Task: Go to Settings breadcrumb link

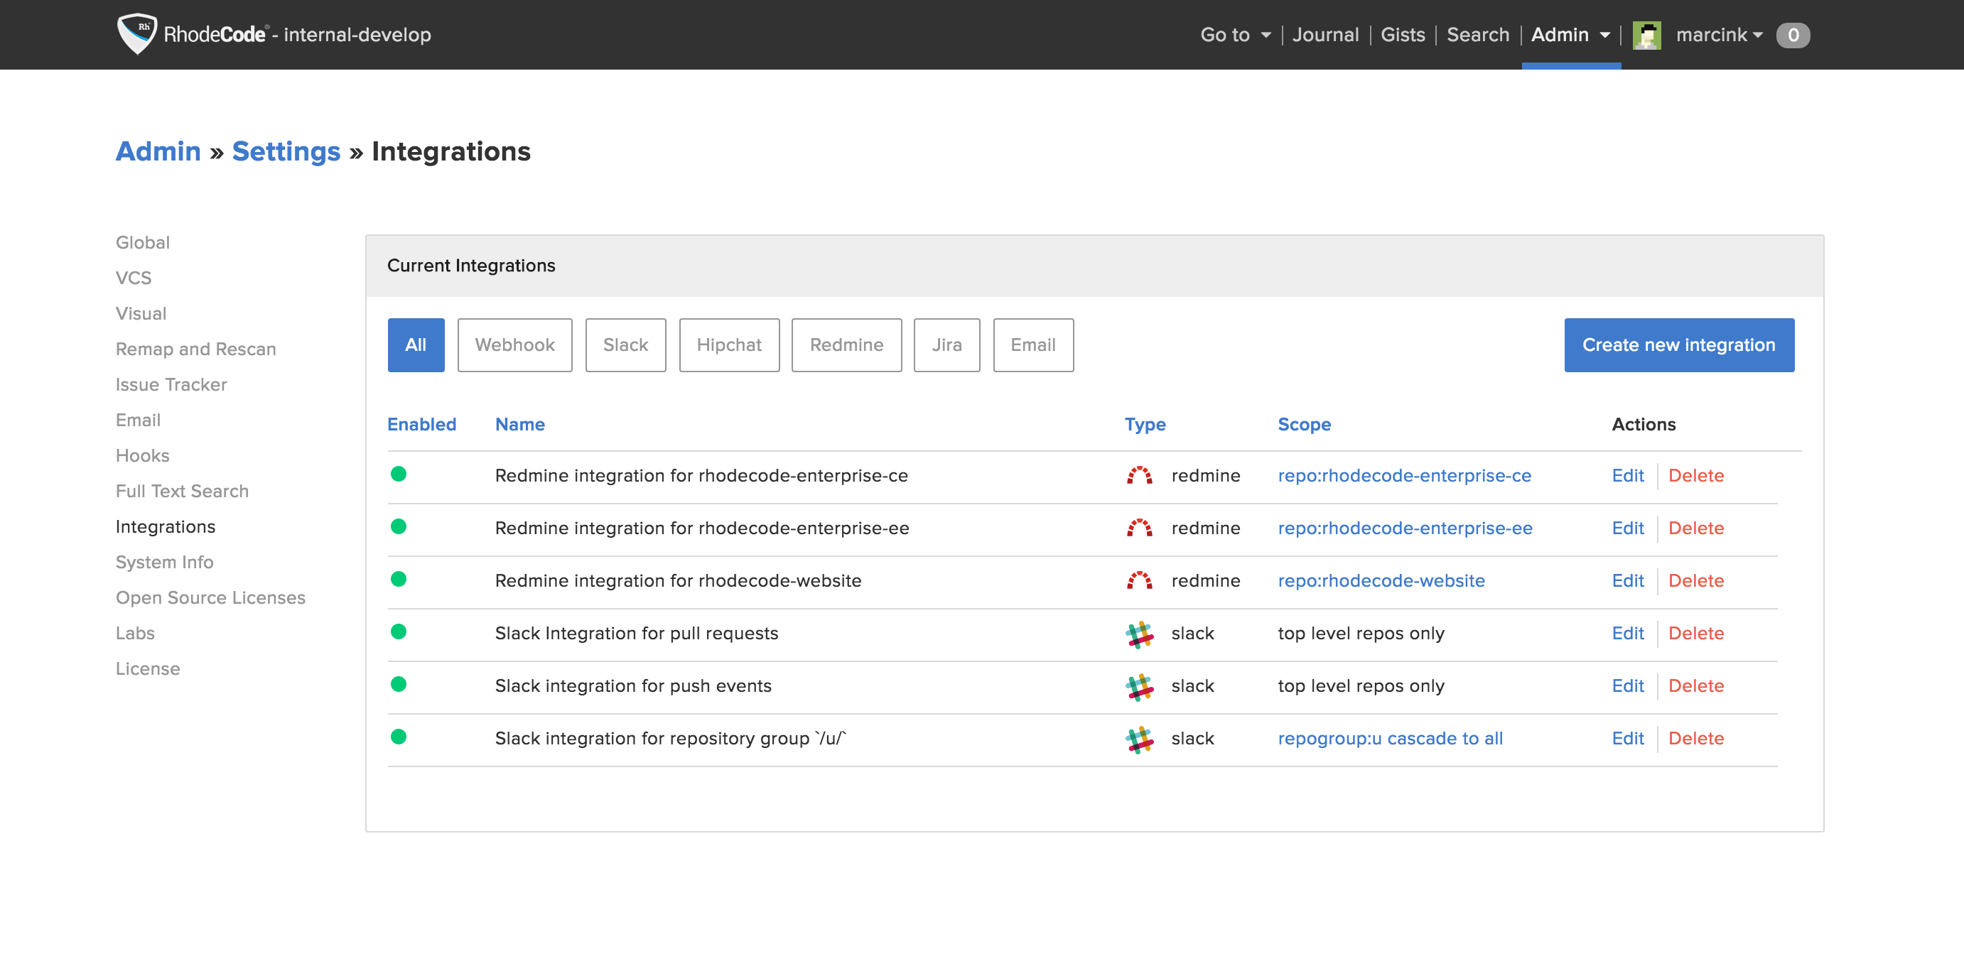Action: [286, 151]
